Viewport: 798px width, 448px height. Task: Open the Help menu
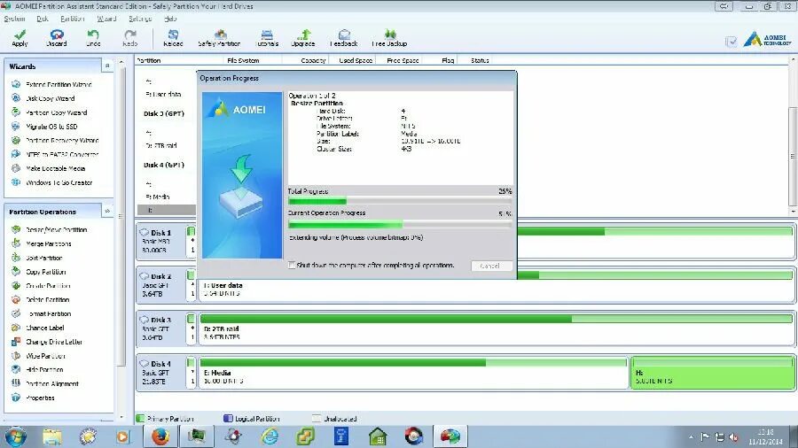click(x=170, y=19)
